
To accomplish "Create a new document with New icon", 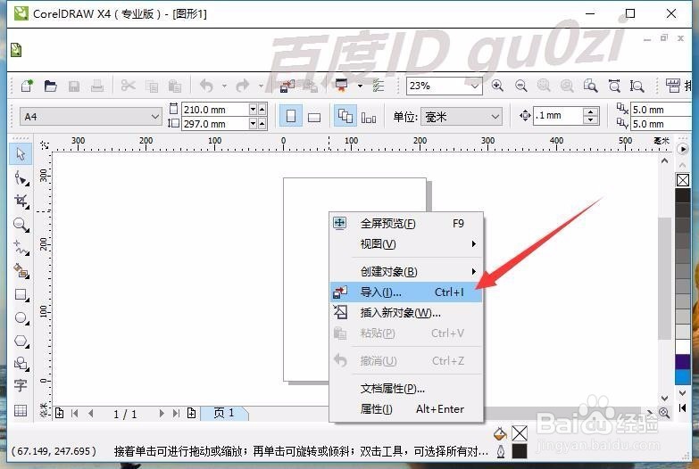I will [x=27, y=85].
